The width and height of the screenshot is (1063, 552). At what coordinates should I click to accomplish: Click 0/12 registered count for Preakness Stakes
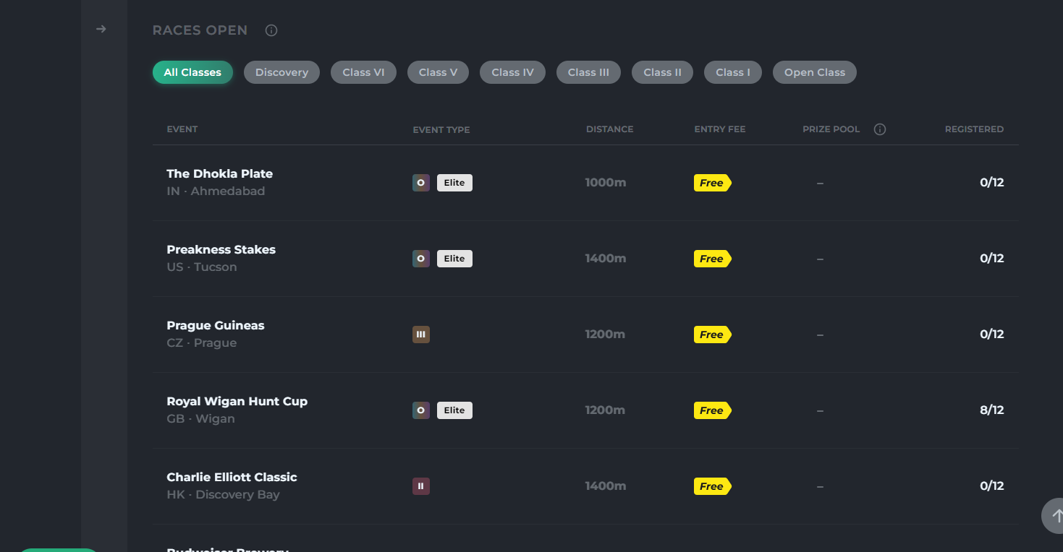pyautogui.click(x=992, y=259)
